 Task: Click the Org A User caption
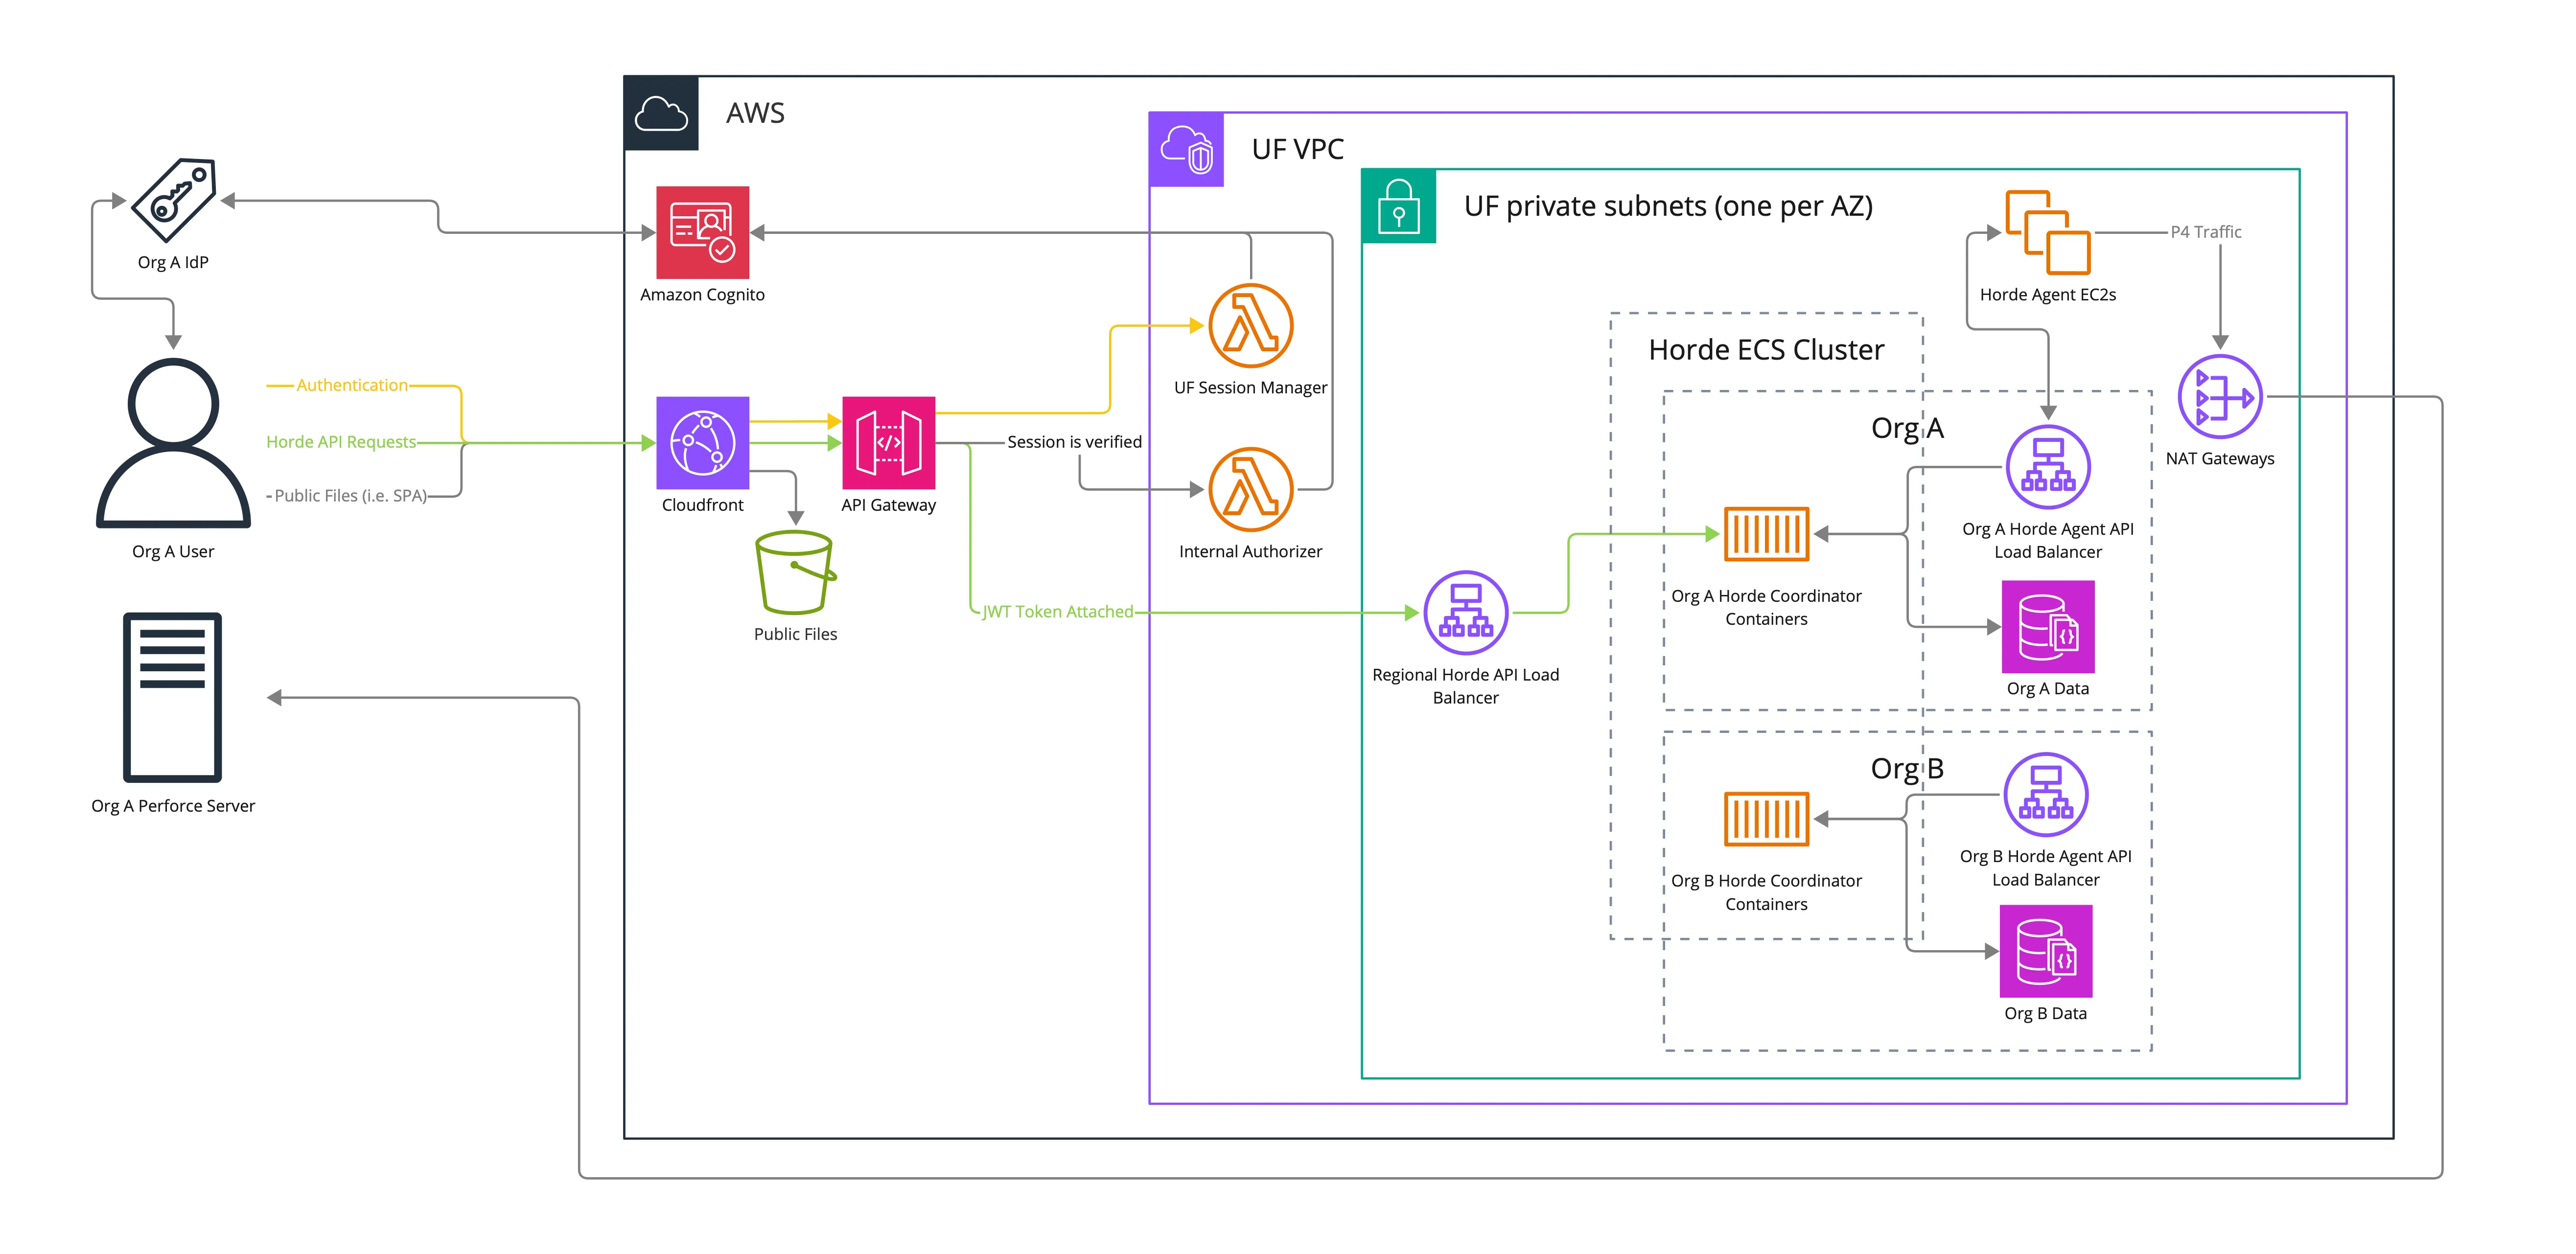pos(173,552)
